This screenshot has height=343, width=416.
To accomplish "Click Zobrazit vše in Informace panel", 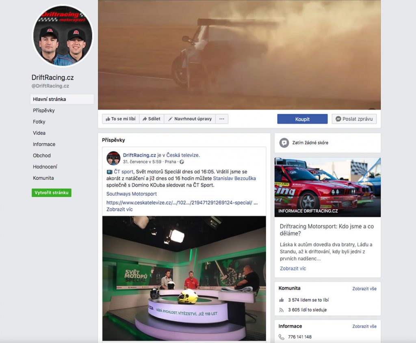I will (x=364, y=326).
